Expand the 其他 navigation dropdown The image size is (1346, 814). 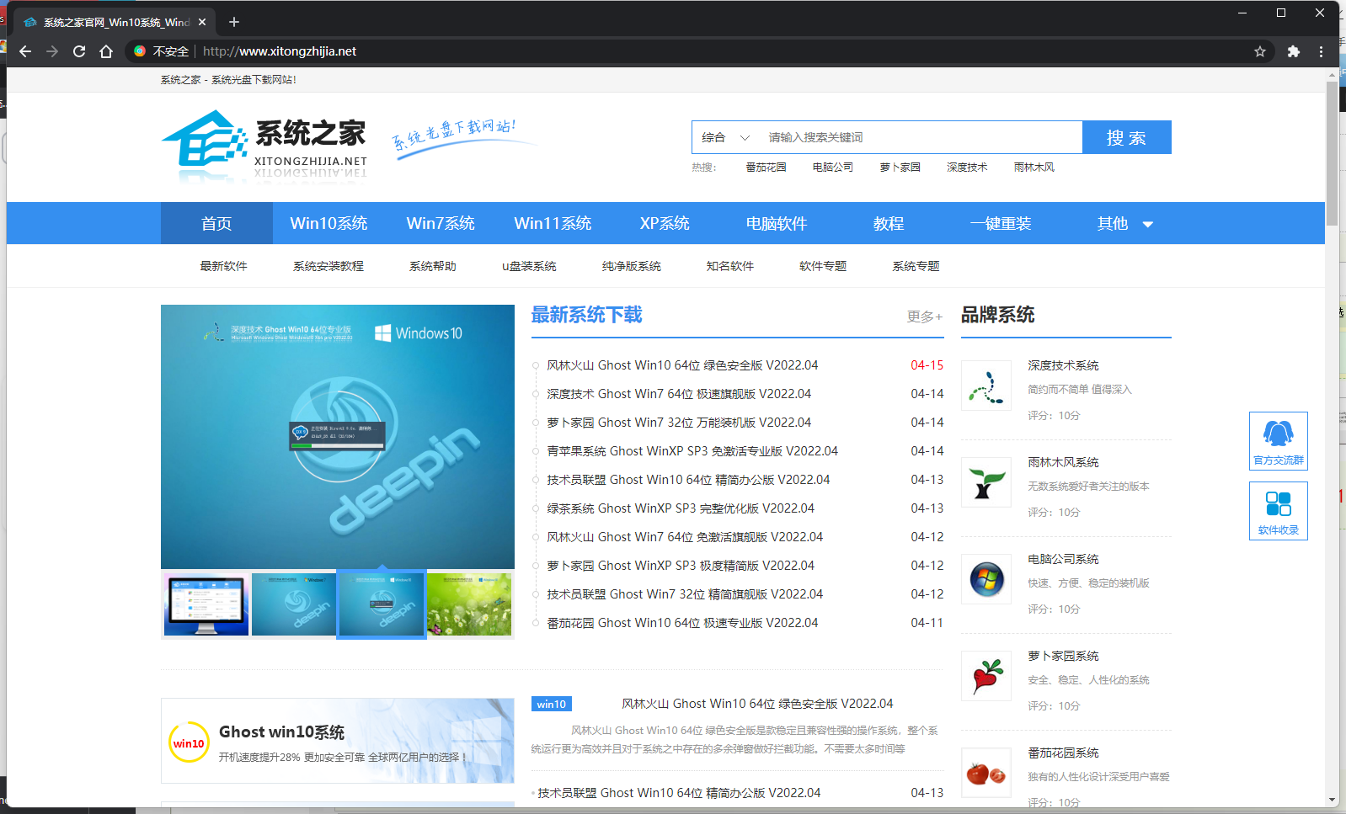pos(1124,224)
